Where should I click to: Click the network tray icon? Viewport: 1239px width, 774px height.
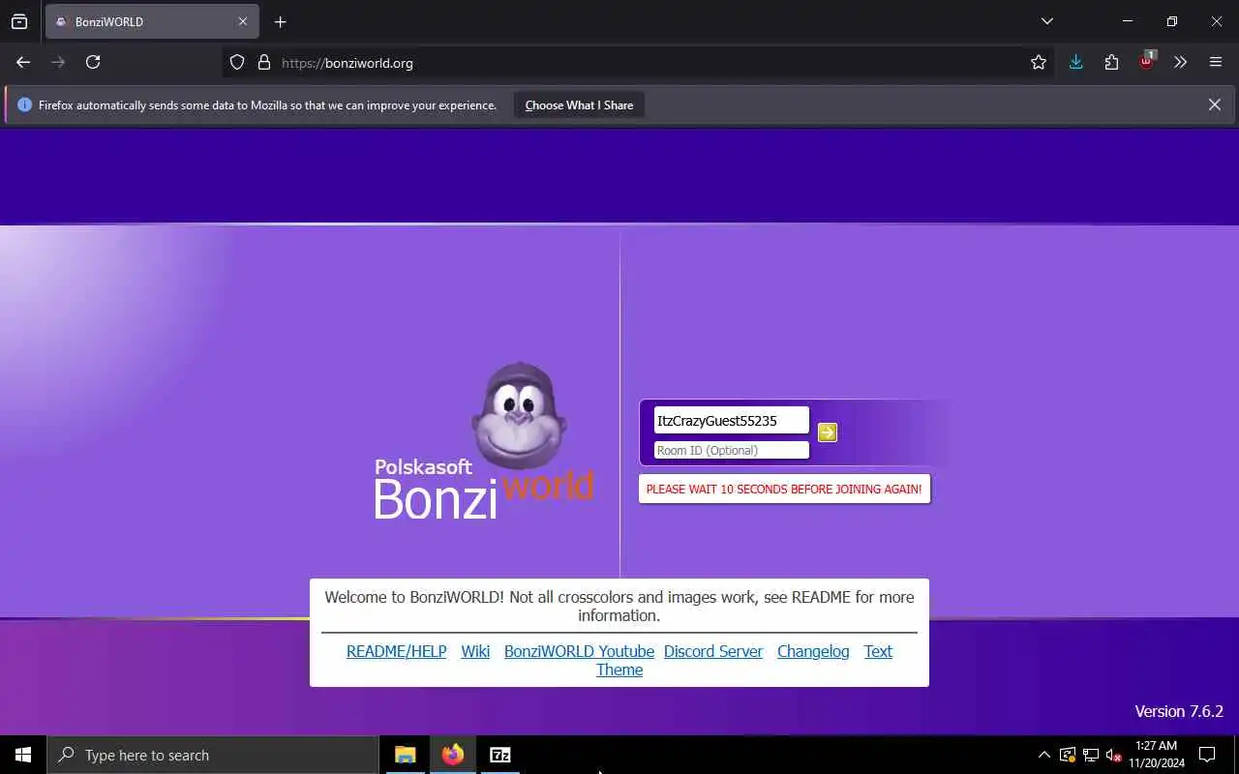pyautogui.click(x=1091, y=755)
